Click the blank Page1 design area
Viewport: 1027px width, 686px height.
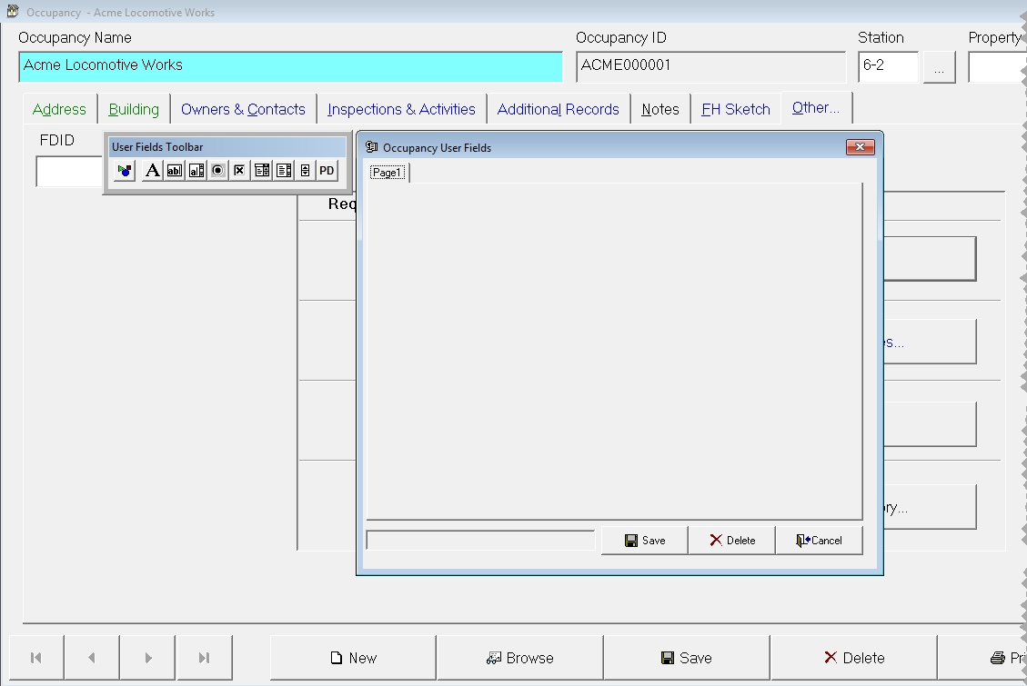click(x=614, y=351)
